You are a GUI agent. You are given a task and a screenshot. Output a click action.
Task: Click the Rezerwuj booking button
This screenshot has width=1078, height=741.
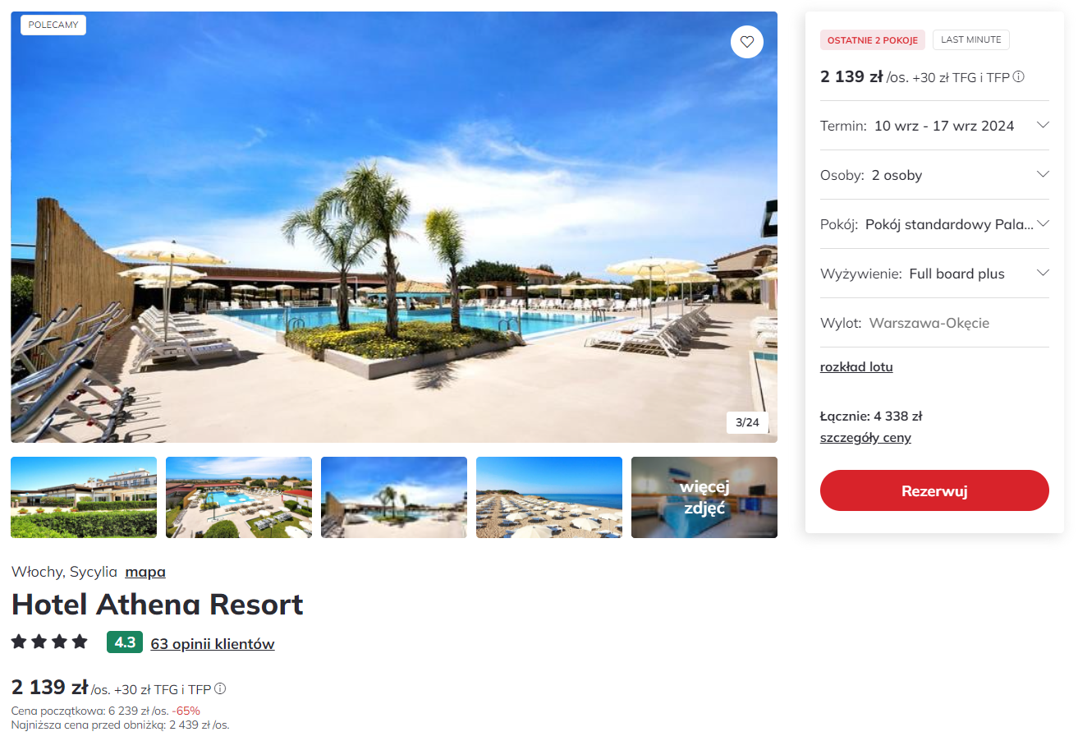click(x=934, y=490)
